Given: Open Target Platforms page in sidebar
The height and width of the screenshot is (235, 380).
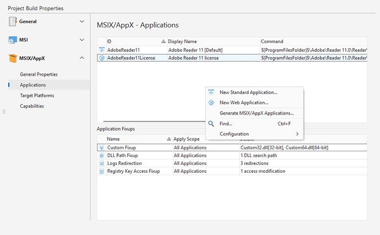Looking at the screenshot, I should (37, 95).
